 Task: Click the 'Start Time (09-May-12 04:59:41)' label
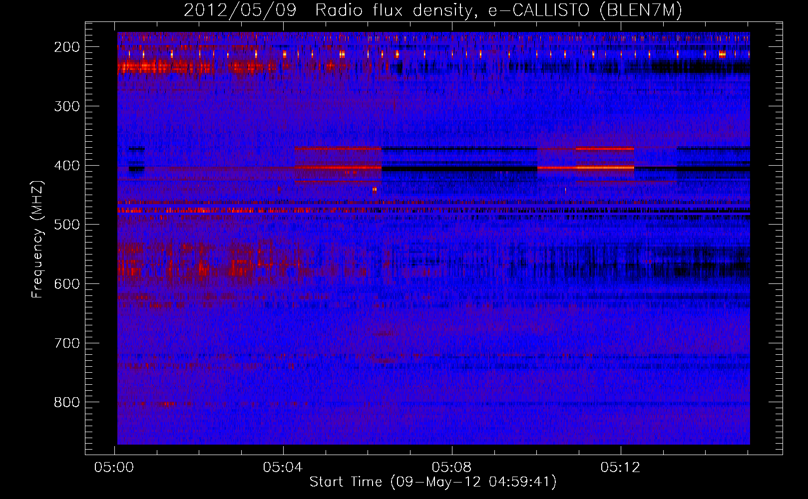click(x=433, y=482)
